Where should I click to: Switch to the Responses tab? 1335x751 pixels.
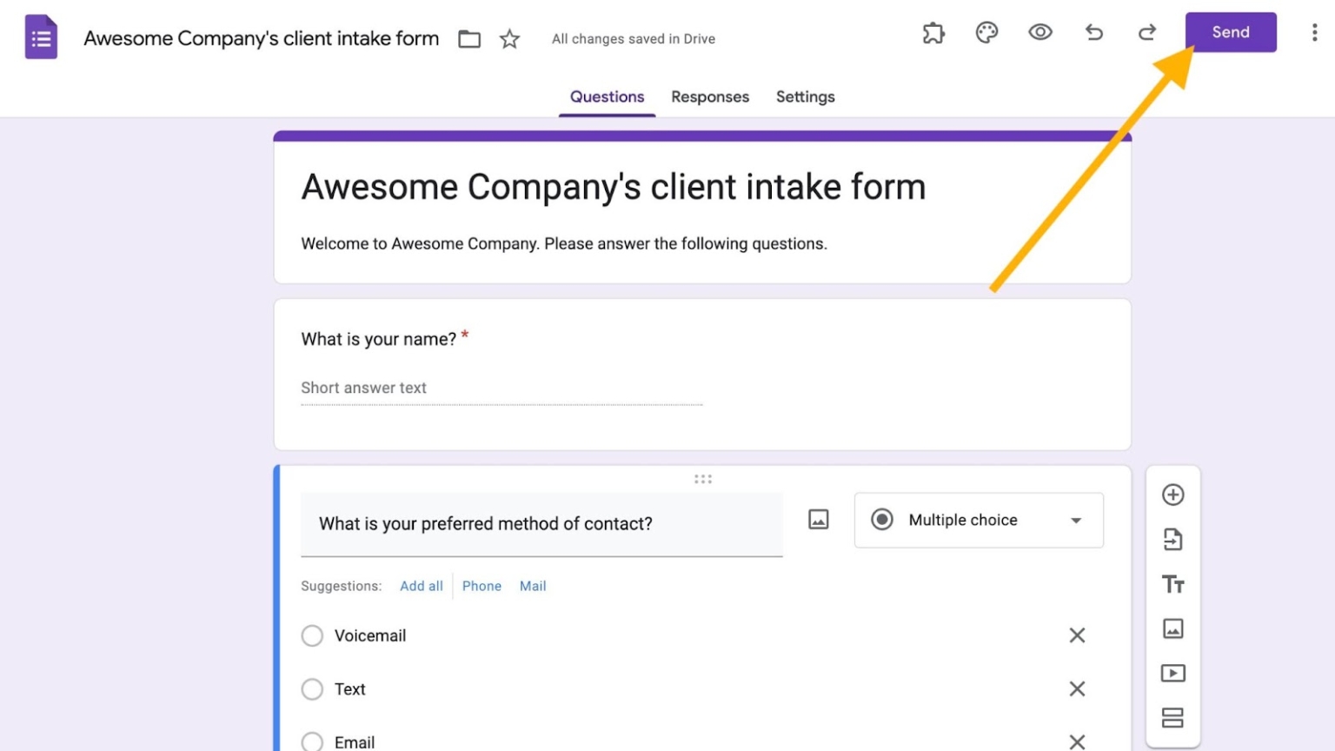click(710, 96)
